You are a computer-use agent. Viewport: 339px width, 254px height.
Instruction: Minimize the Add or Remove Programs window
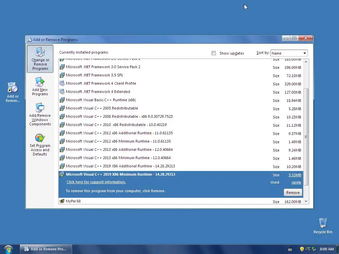point(286,38)
